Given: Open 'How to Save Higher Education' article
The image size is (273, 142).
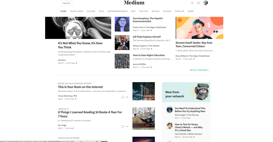Looking at the screenshot, I should point(149,55).
